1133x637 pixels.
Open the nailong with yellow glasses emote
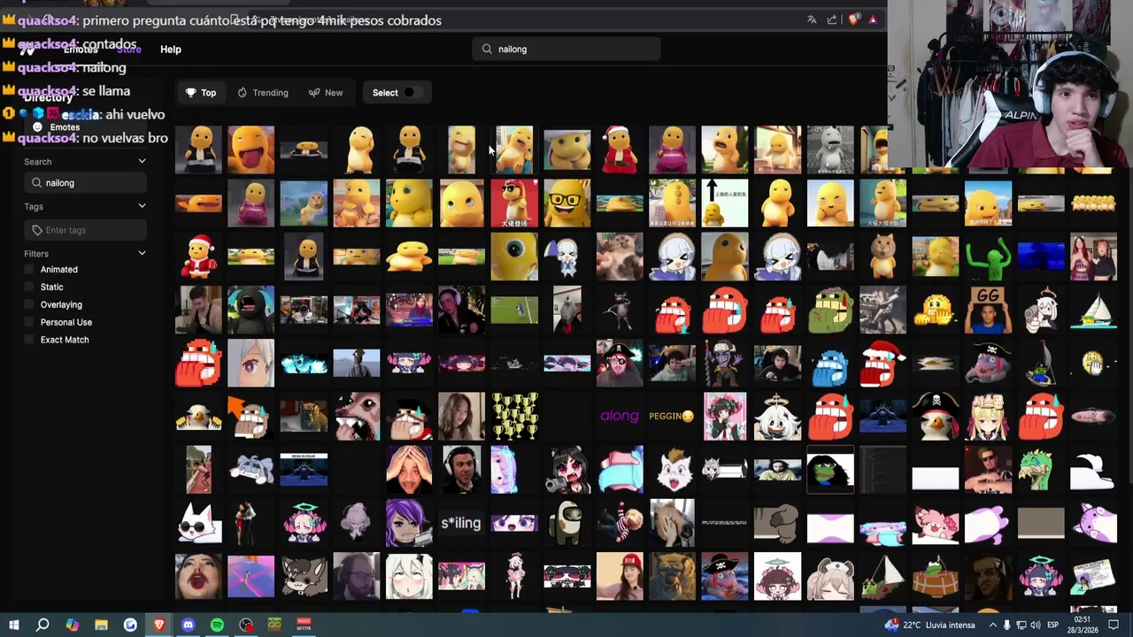566,203
